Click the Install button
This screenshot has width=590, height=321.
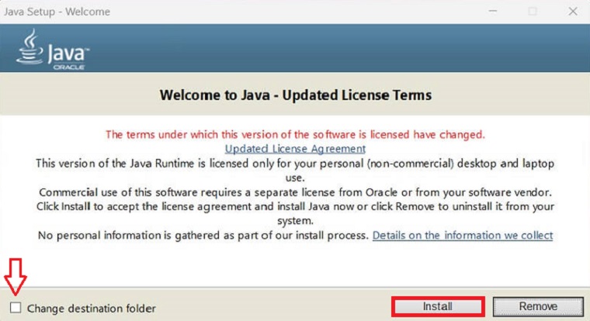438,306
